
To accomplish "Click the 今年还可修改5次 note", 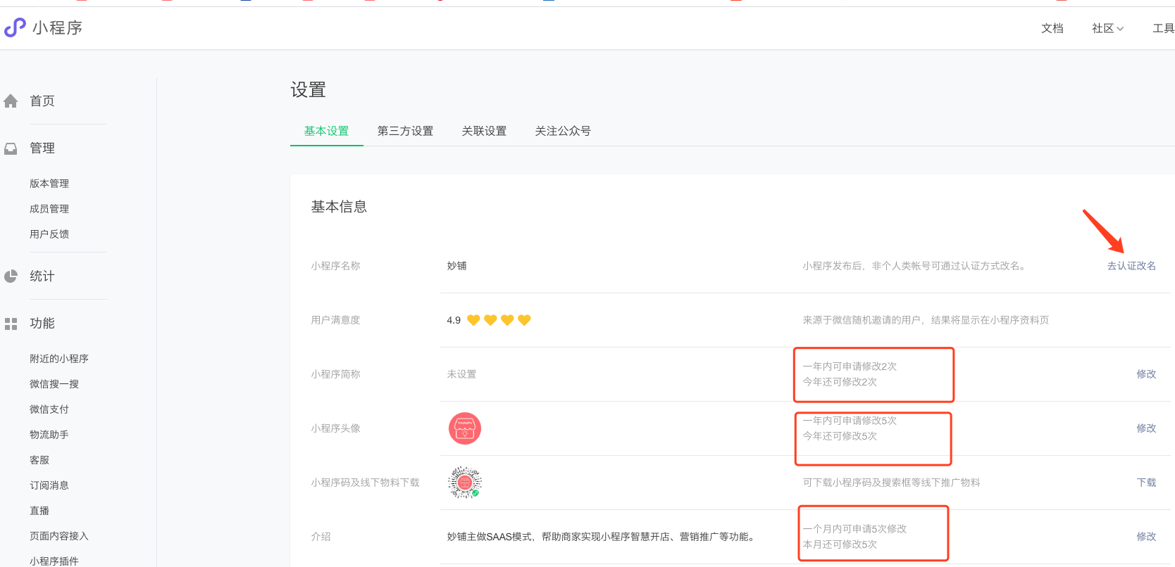I will click(840, 436).
